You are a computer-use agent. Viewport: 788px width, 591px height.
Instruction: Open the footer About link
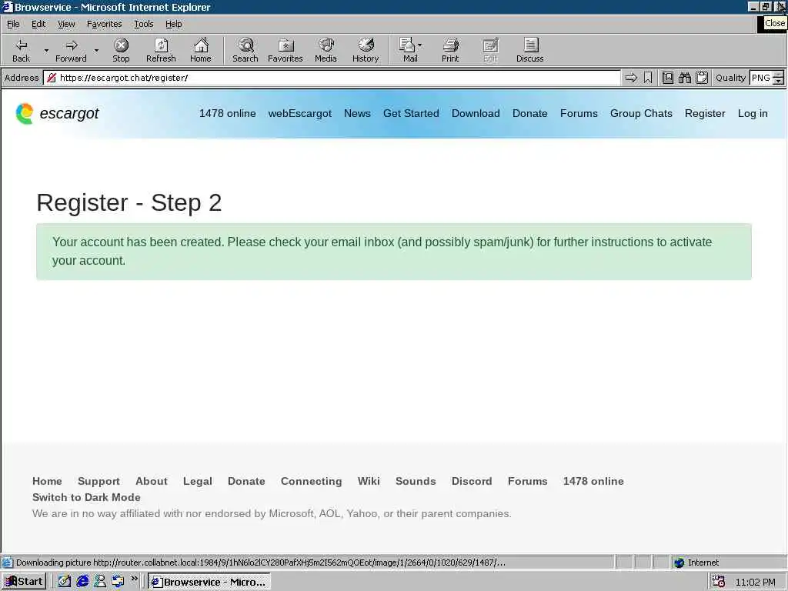click(x=152, y=481)
